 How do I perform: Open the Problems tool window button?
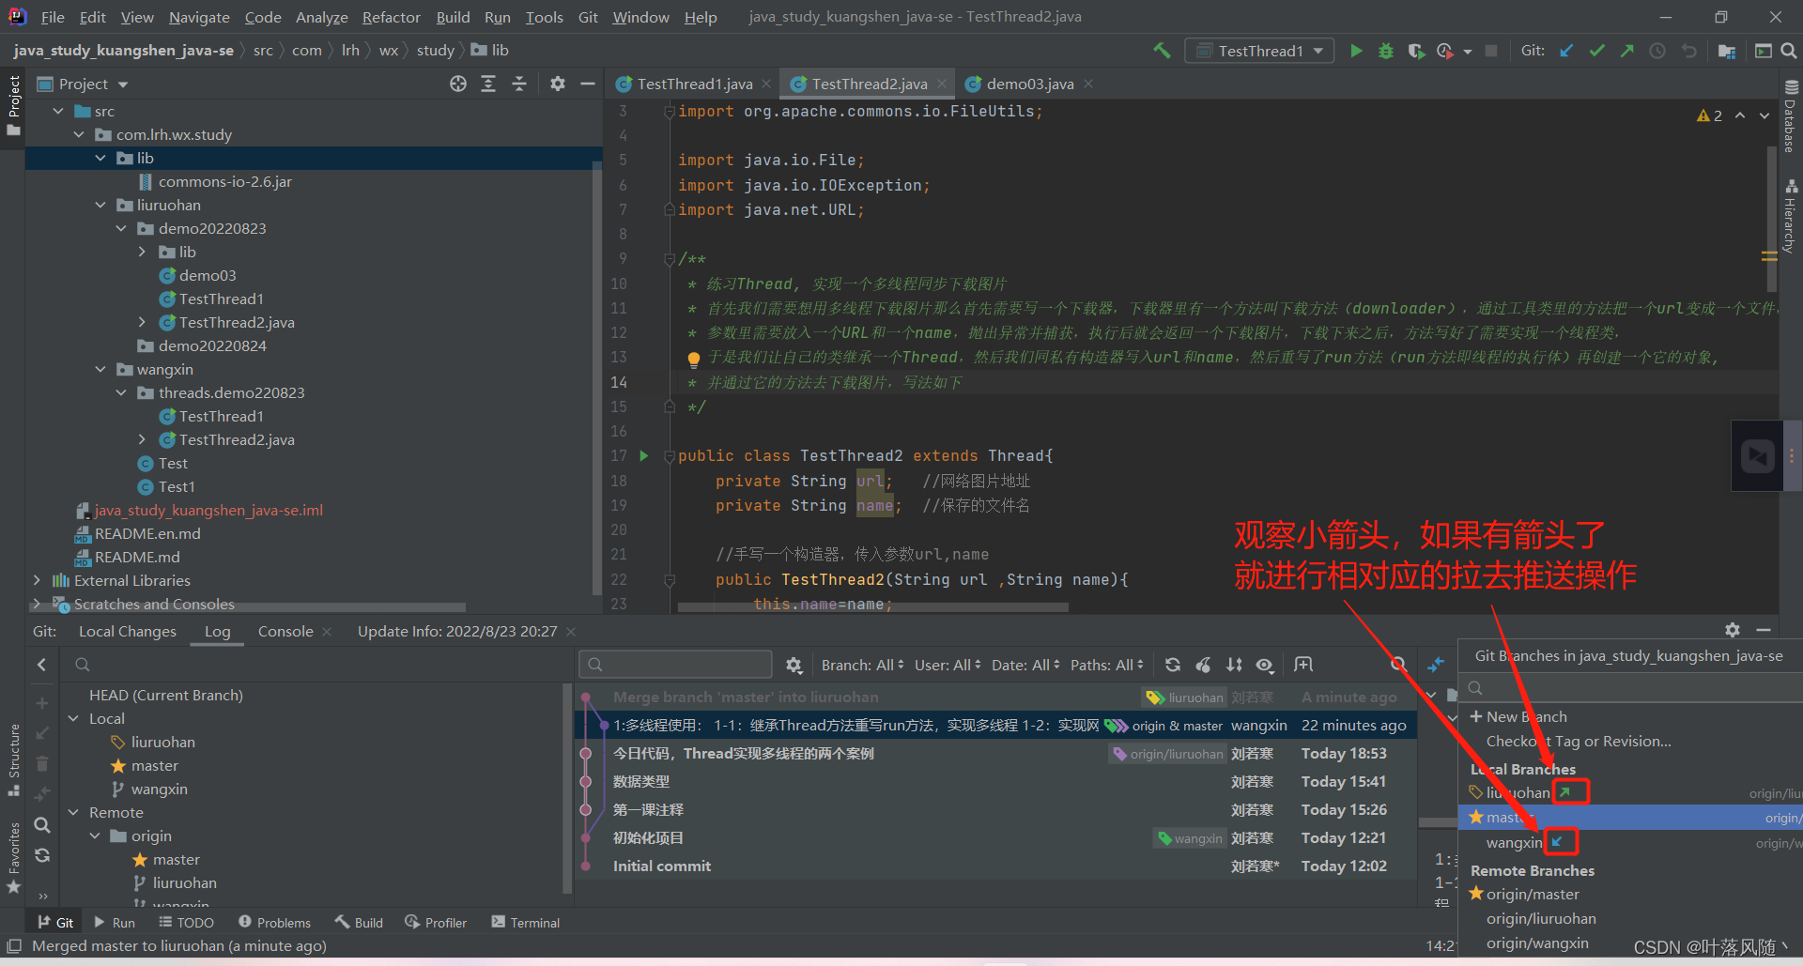pos(274,922)
